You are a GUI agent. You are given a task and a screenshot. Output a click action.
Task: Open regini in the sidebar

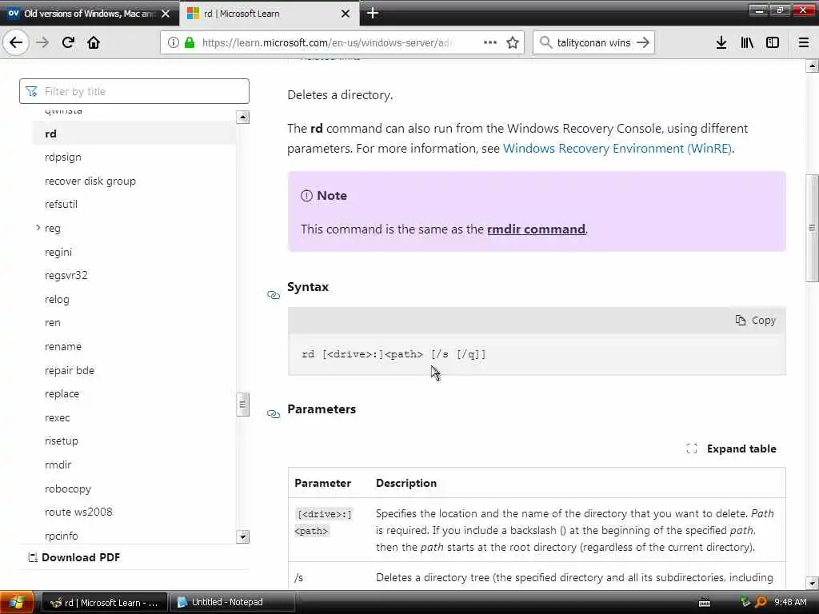(58, 252)
